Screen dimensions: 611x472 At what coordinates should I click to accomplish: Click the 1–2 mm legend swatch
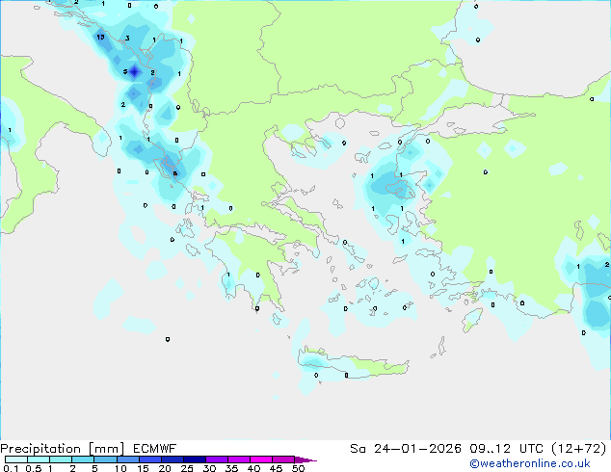[x=61, y=459]
